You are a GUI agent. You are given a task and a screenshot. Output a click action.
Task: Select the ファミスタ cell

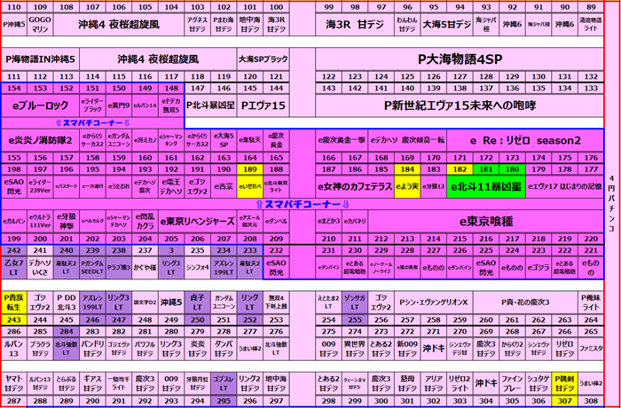pos(591,349)
